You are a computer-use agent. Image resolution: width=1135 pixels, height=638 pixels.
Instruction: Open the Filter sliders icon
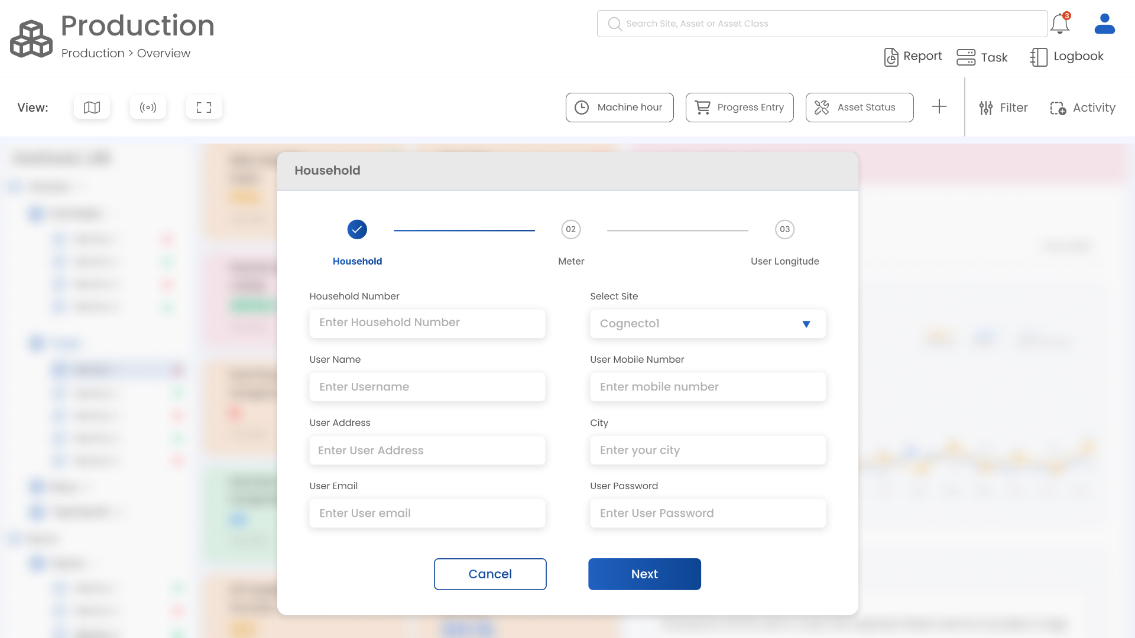click(986, 108)
